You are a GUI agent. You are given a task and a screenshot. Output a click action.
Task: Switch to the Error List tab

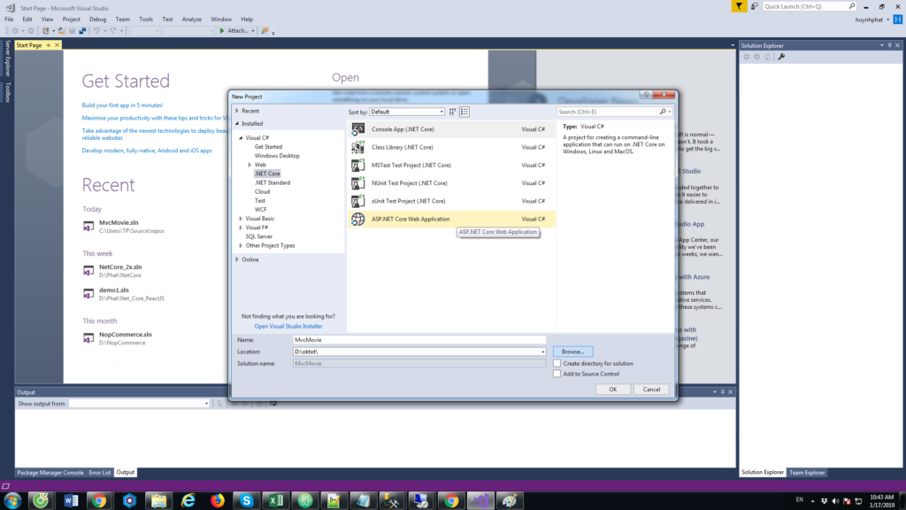[100, 472]
